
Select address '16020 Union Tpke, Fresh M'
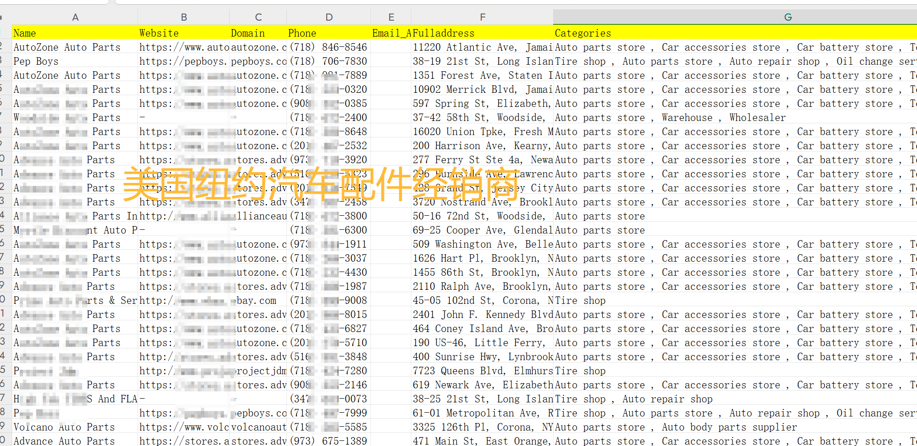[x=482, y=132]
